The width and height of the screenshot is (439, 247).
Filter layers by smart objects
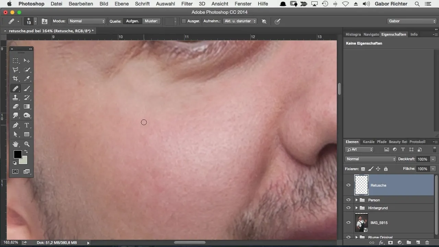pos(419,150)
